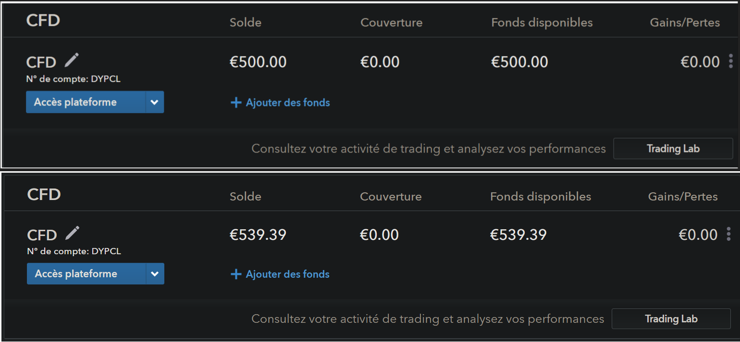Click the Solde column header above €539.39
Image resolution: width=740 pixels, height=342 pixels.
[246, 196]
